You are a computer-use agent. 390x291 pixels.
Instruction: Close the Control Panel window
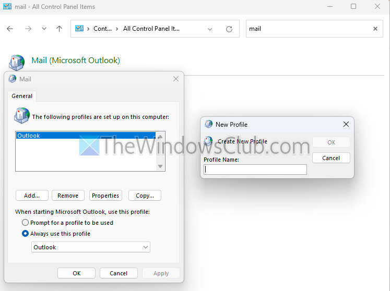[377, 6]
